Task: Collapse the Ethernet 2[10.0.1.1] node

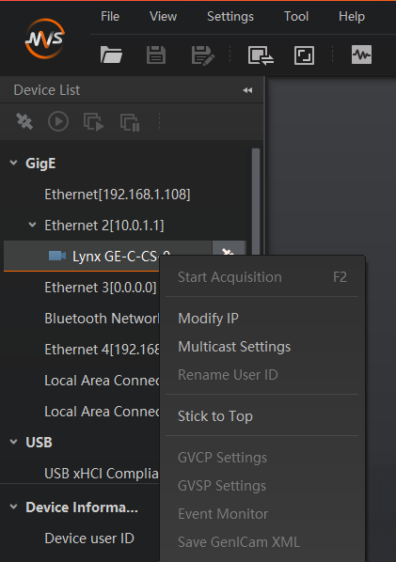Action: (32, 225)
